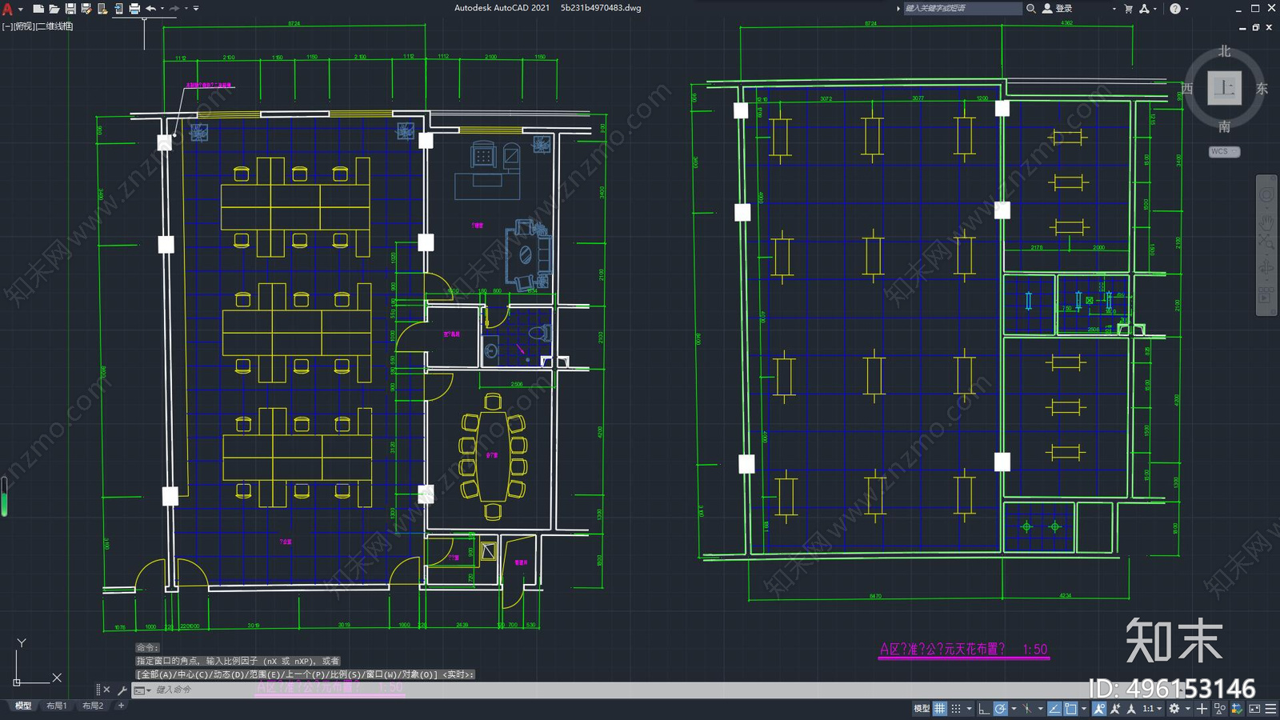The height and width of the screenshot is (720, 1280).
Task: Toggle object snap tracking in status bar
Action: click(x=1054, y=709)
